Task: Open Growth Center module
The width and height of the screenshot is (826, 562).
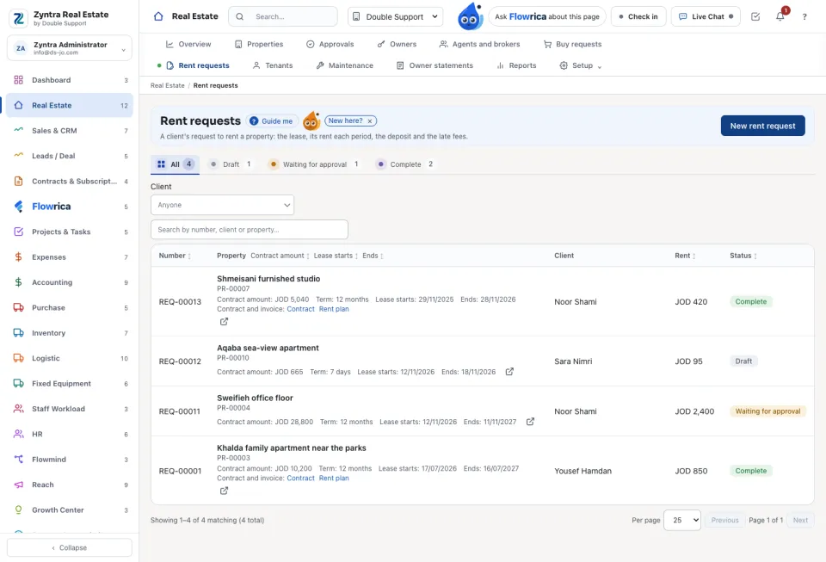Action: [70, 510]
